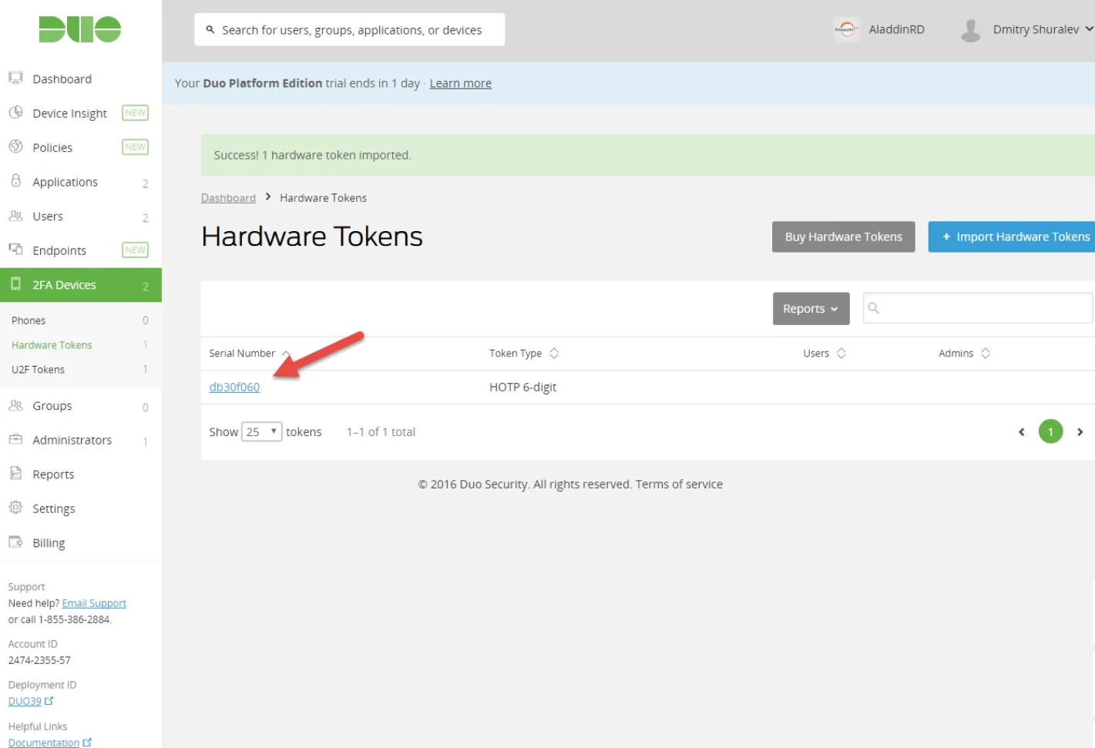1095x748 pixels.
Task: Click the NEW badge next to Policies
Action: pos(135,146)
